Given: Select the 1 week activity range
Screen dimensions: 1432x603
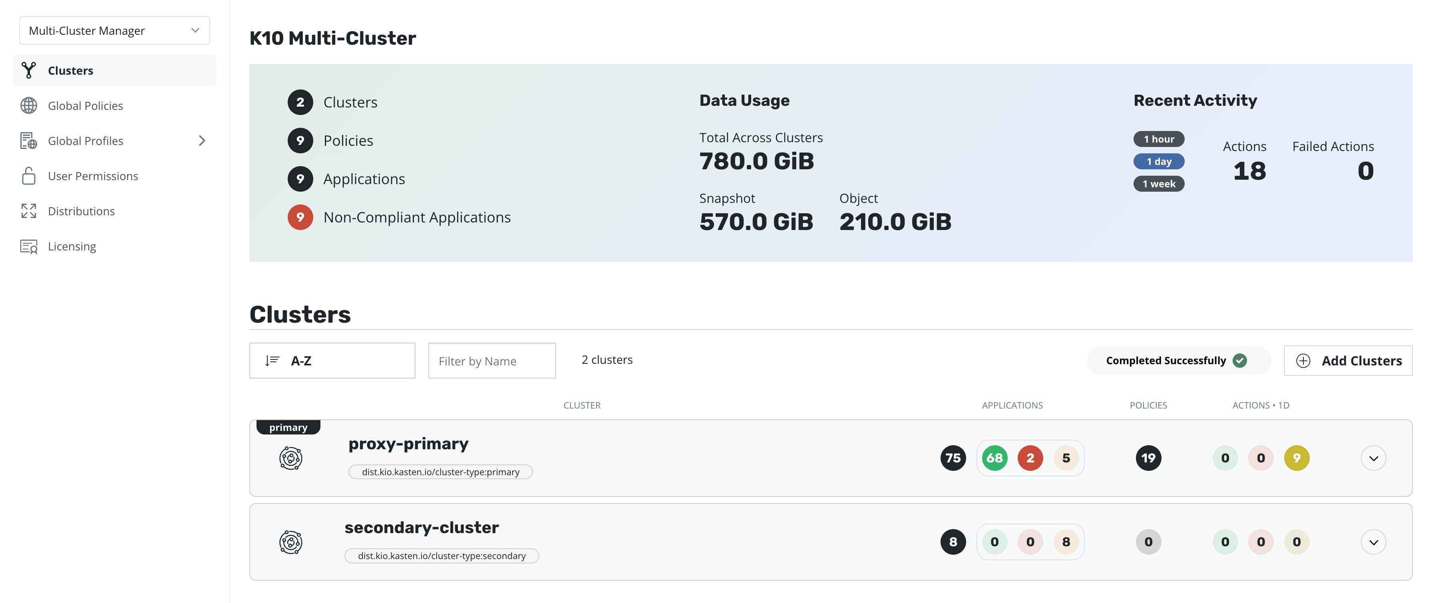Looking at the screenshot, I should (1158, 184).
